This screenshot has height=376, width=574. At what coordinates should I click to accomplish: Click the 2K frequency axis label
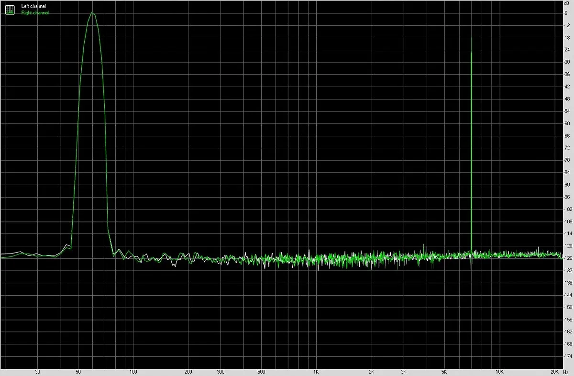371,372
